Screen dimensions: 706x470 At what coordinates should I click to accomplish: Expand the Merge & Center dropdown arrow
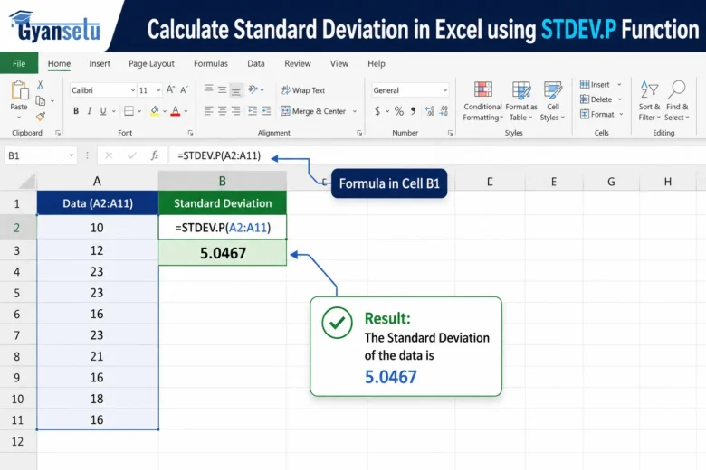(x=355, y=111)
